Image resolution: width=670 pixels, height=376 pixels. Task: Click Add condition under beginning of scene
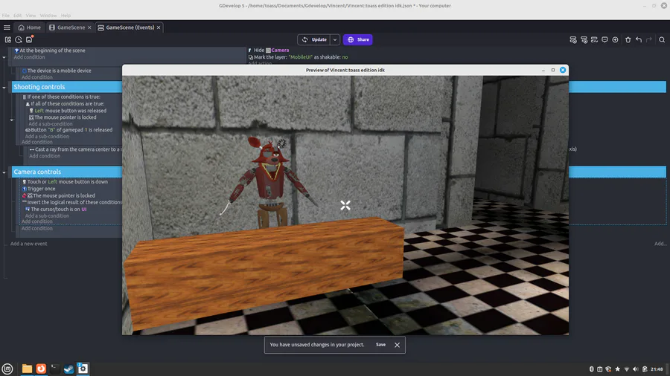point(29,57)
